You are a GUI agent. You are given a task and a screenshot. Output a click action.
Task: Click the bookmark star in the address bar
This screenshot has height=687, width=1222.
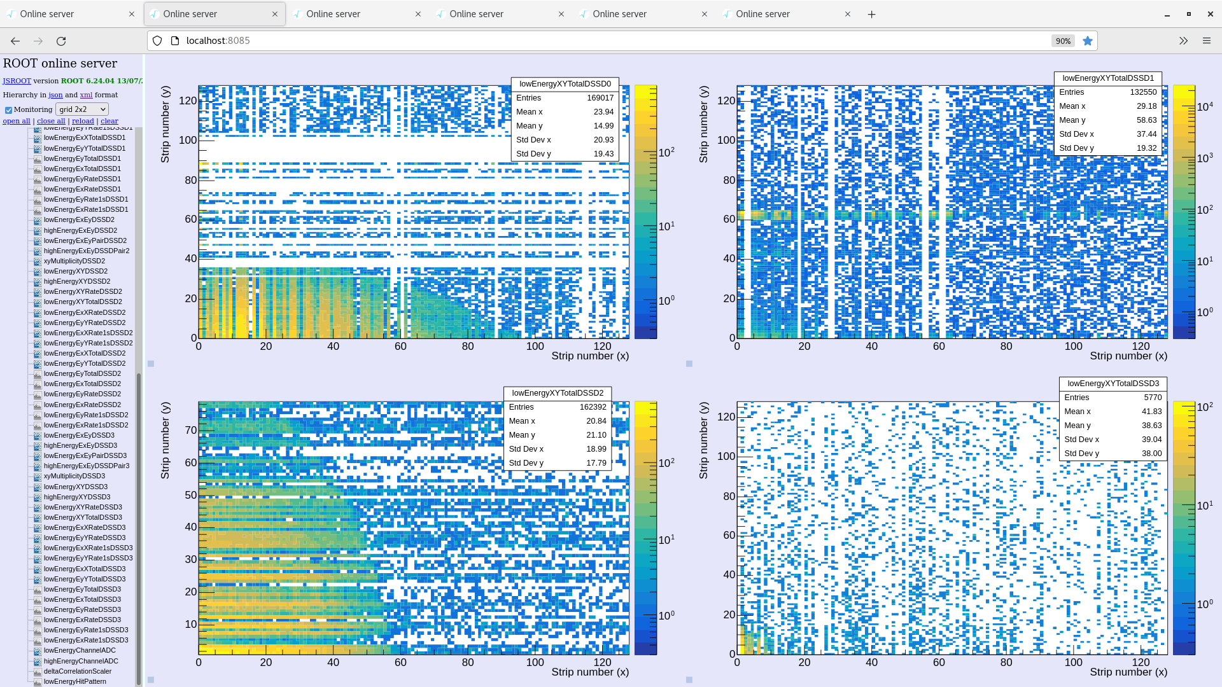(1088, 40)
